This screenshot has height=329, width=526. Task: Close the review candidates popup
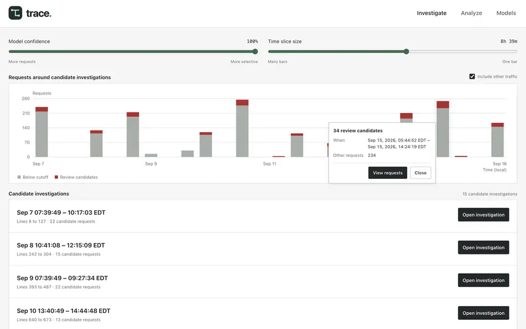coord(420,173)
